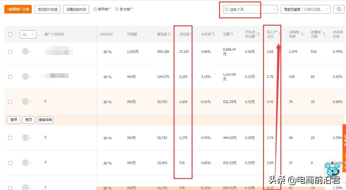Click 参与推广 play option

(x=124, y=9)
